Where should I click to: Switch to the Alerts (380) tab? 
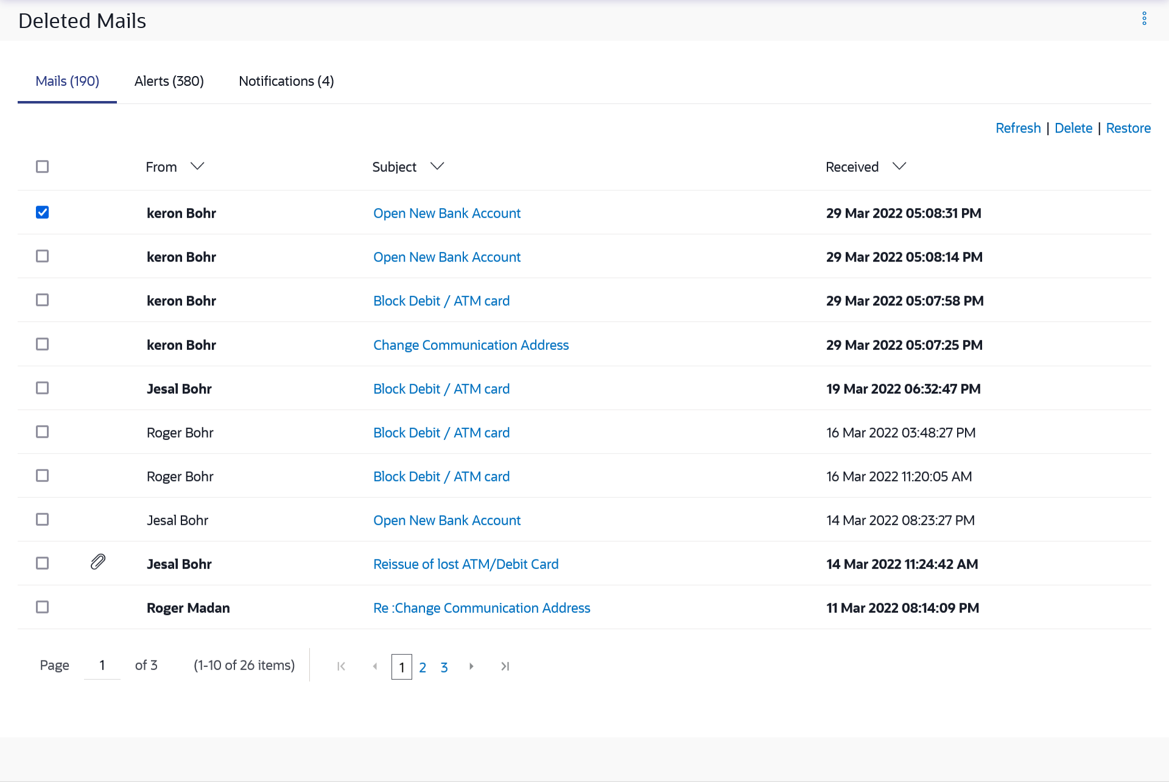169,81
